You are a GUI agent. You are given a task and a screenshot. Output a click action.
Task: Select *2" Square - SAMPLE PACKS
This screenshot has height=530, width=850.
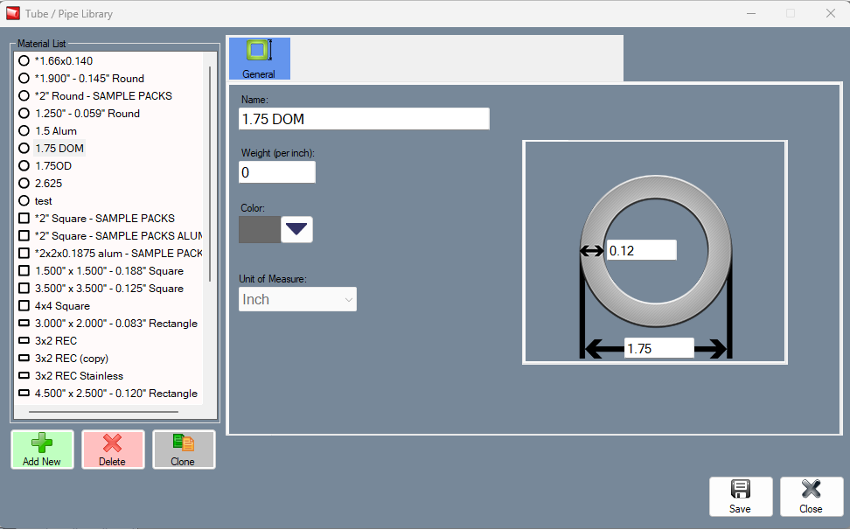tap(105, 219)
